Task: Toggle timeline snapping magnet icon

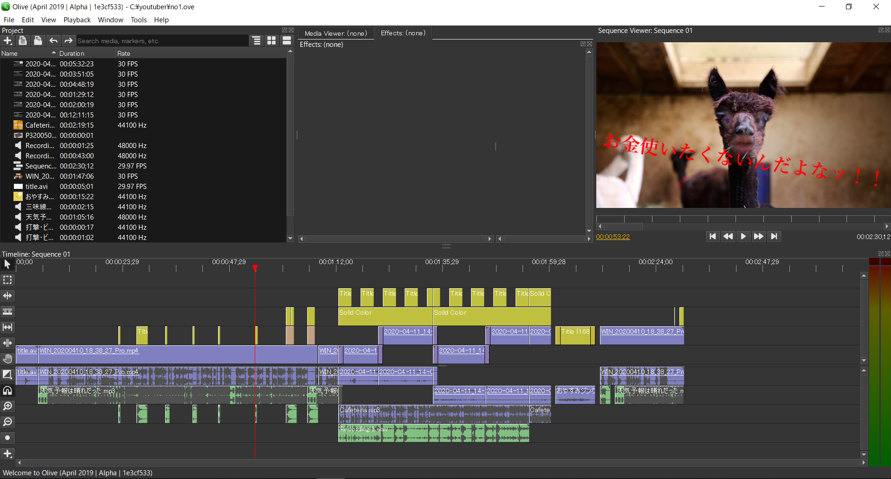Action: coord(7,390)
